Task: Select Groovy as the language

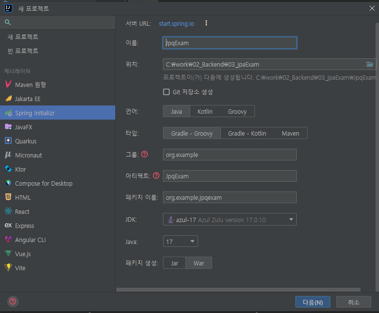Action: click(237, 111)
